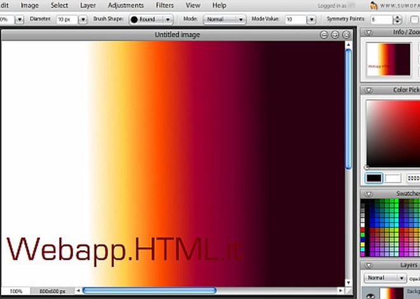Click the zoom out icon in image title bar
Viewport: 420px width, 299px height.
point(324,35)
